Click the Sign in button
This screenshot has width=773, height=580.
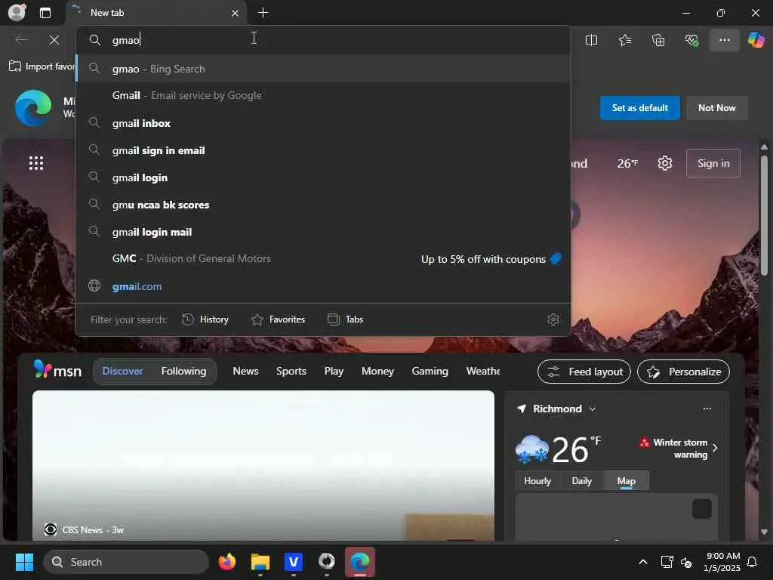[x=713, y=163]
